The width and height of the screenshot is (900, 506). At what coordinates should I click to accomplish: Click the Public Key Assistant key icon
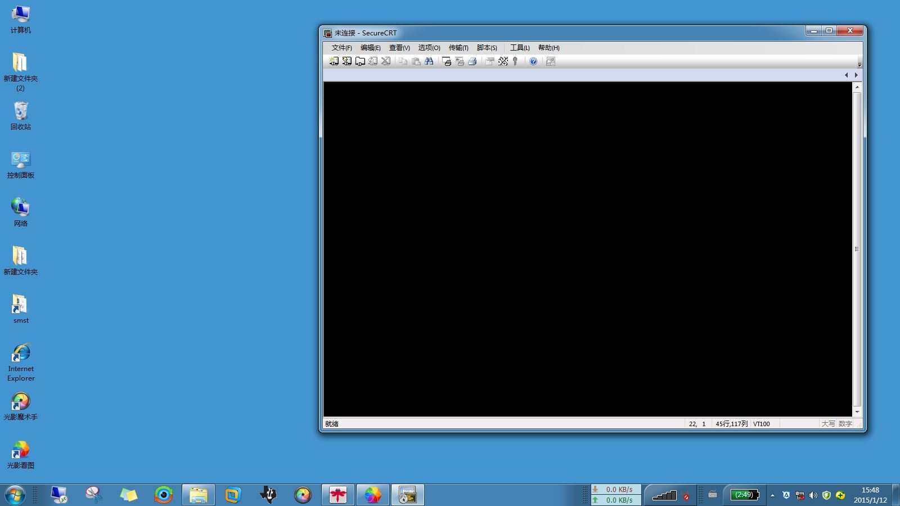515,61
